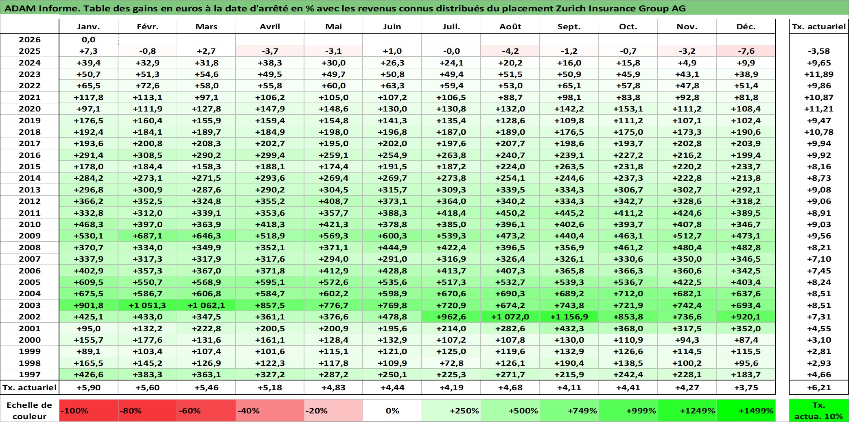Screen dimensions: 849x422
Task: Click the +11,89 actuarial rate for 2023
Action: (x=818, y=74)
